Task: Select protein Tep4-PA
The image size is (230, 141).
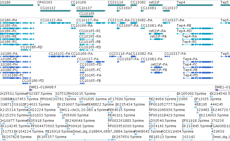Action: pyautogui.click(x=190, y=59)
